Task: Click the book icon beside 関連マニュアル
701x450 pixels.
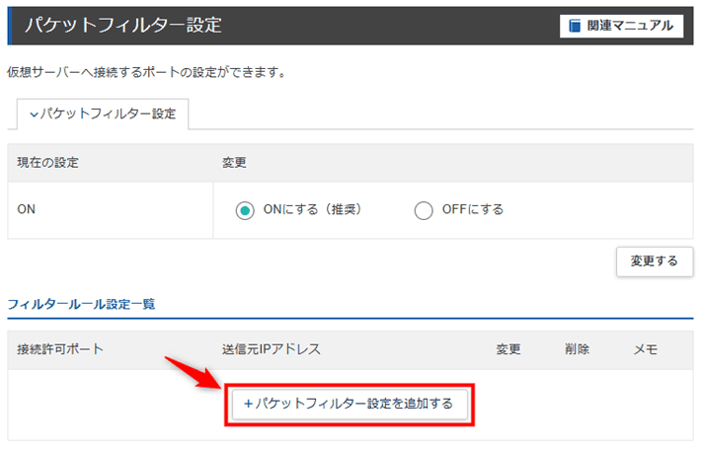Action: click(x=575, y=26)
